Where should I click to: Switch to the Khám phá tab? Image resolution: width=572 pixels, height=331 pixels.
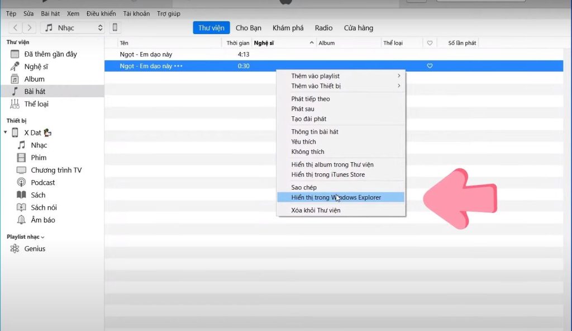(288, 28)
